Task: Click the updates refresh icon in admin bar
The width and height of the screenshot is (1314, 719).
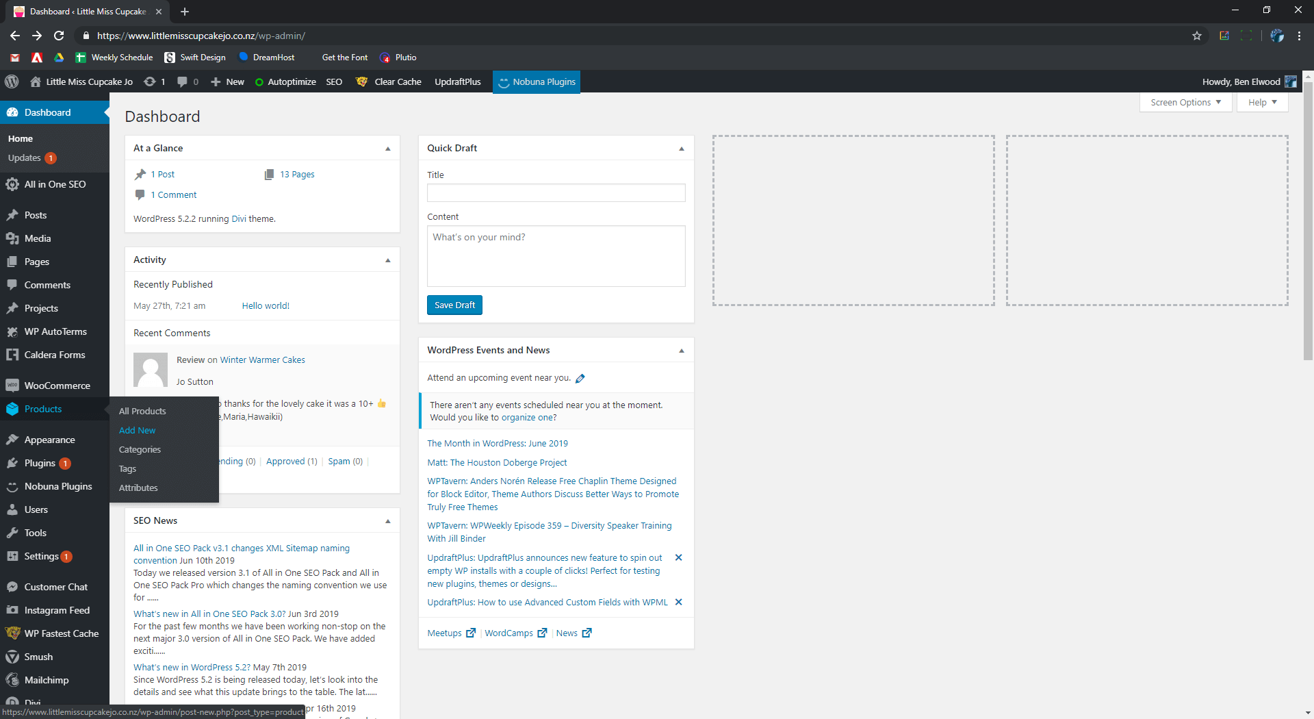Action: 149,81
